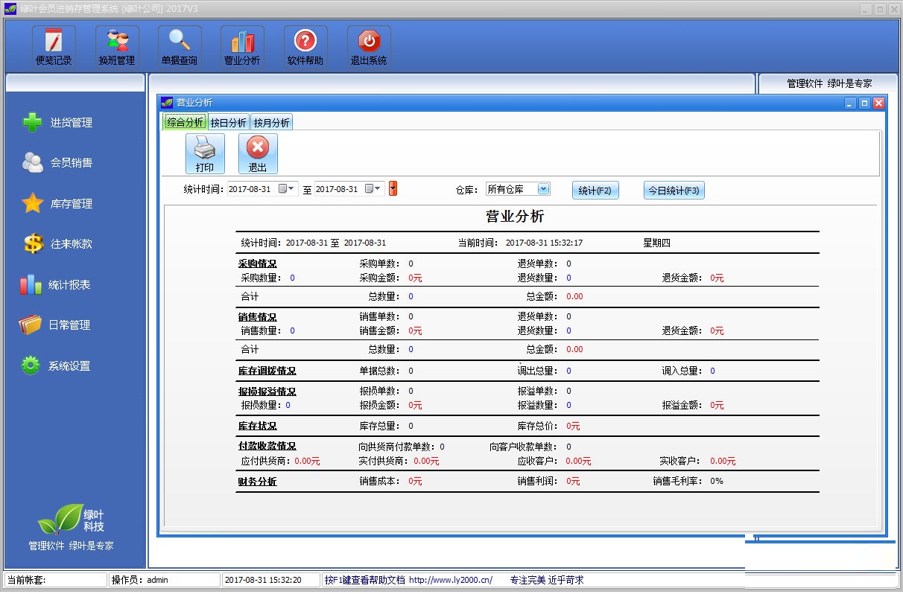Image resolution: width=903 pixels, height=594 pixels.
Task: Open the 便笺记录 notepad icon
Action: (x=54, y=48)
